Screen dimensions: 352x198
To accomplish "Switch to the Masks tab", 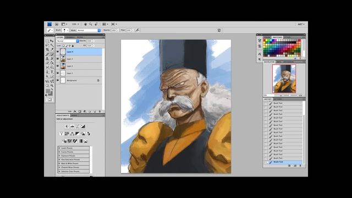I will tap(74, 116).
